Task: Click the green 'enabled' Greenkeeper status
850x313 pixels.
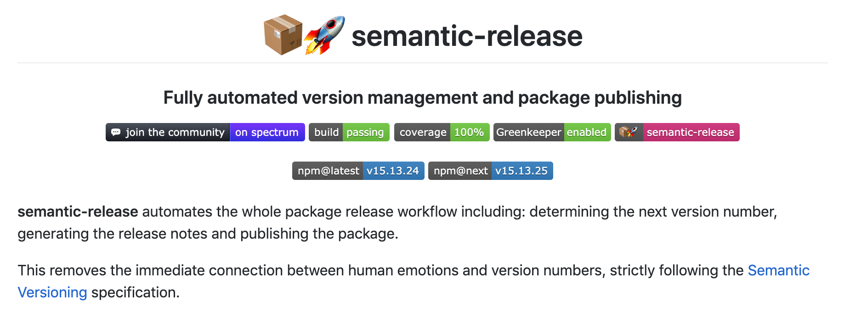Action: click(x=587, y=132)
